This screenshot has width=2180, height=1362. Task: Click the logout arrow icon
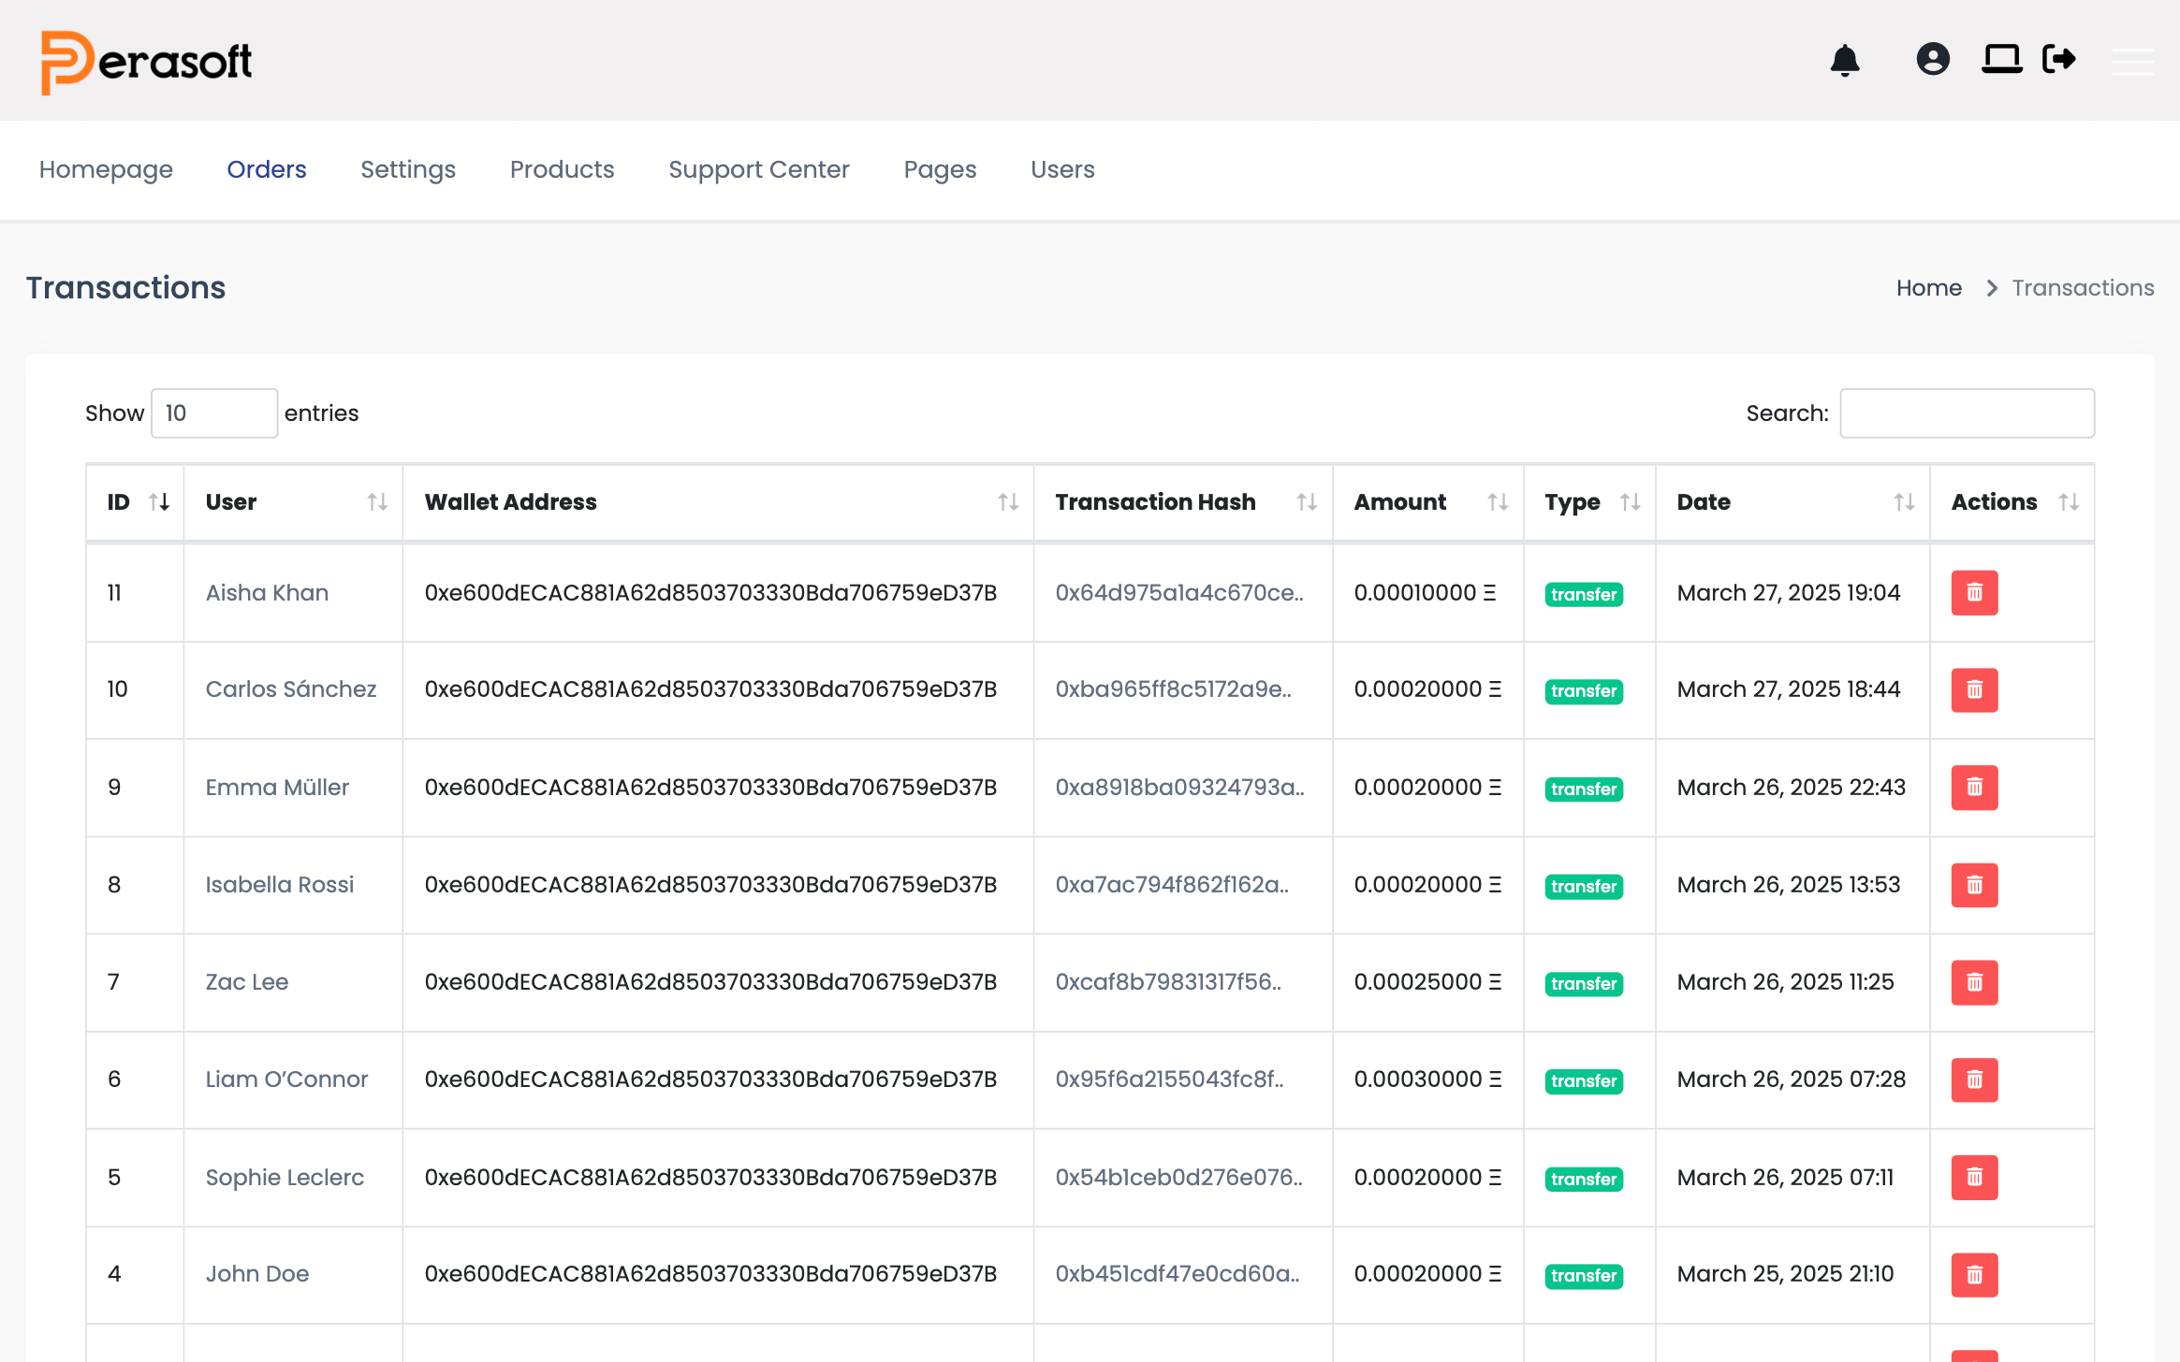(2059, 59)
